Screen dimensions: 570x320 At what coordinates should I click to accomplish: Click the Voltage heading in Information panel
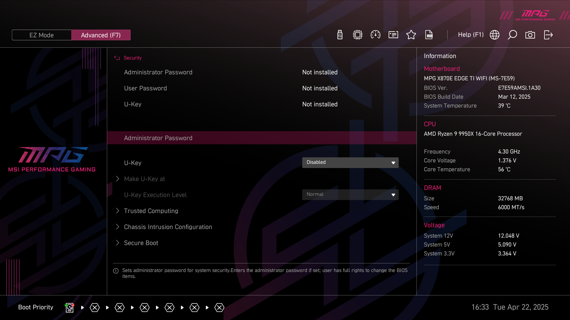click(x=434, y=225)
